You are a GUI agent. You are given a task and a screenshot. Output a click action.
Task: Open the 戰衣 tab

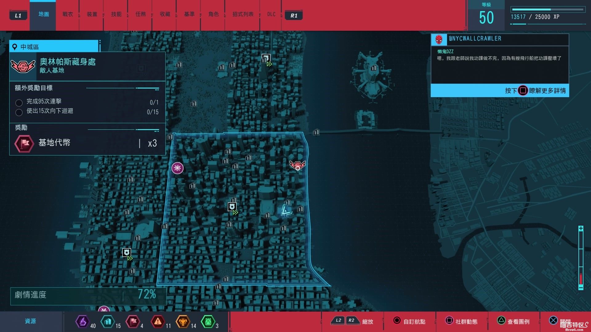click(68, 14)
